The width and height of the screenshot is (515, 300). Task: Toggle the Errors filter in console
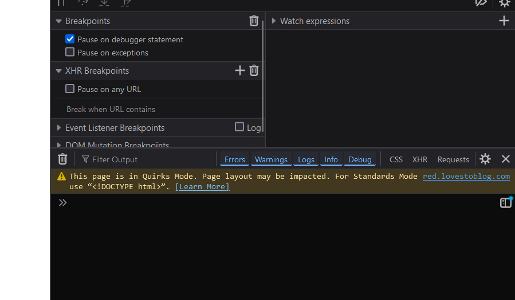click(234, 159)
